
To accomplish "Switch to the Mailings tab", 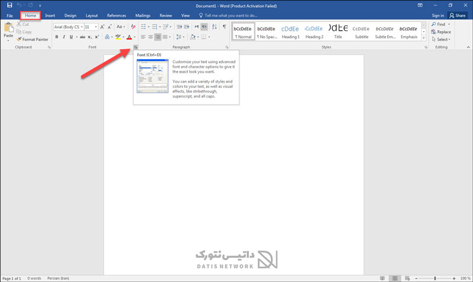I will coord(142,16).
